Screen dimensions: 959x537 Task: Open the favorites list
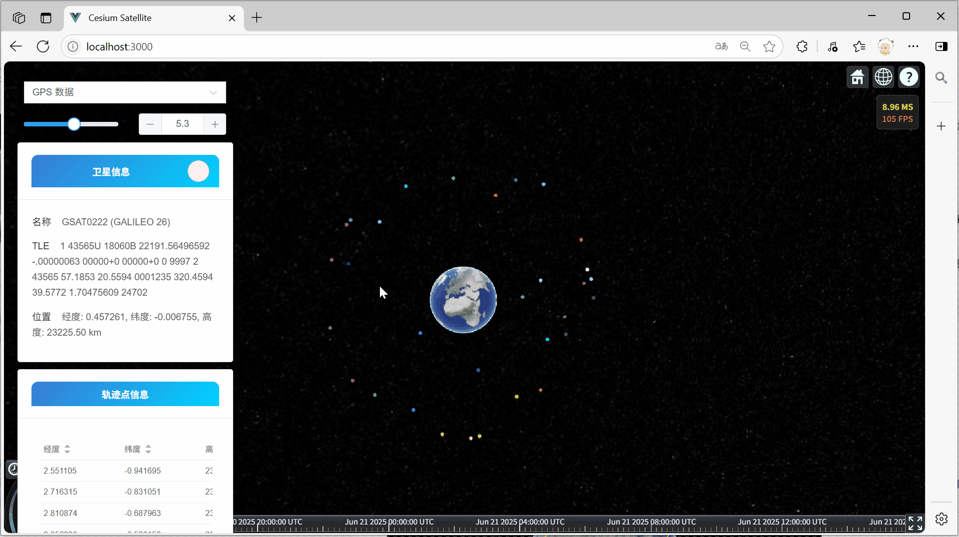(x=859, y=46)
